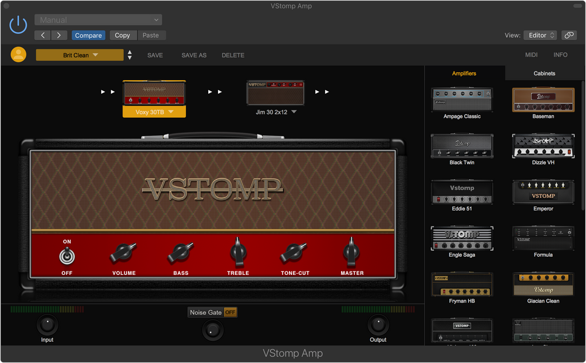Select the Voxy 30TB amp head thumbnail
Screen dimensions: 586x363
154,93
